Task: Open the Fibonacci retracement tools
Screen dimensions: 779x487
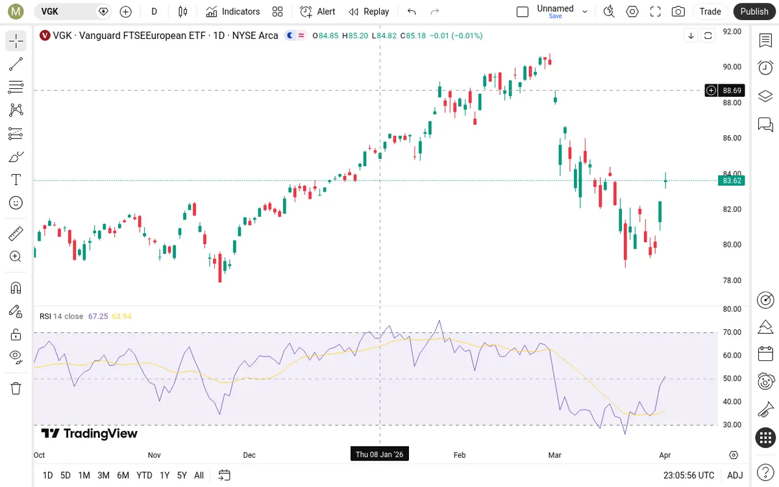Action: 16,87
